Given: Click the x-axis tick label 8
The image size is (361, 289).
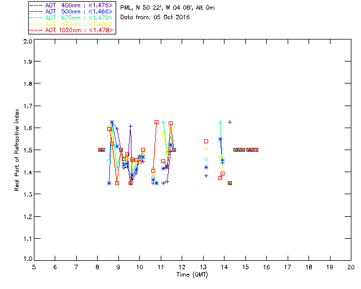Looking at the screenshot, I should [x=98, y=267].
